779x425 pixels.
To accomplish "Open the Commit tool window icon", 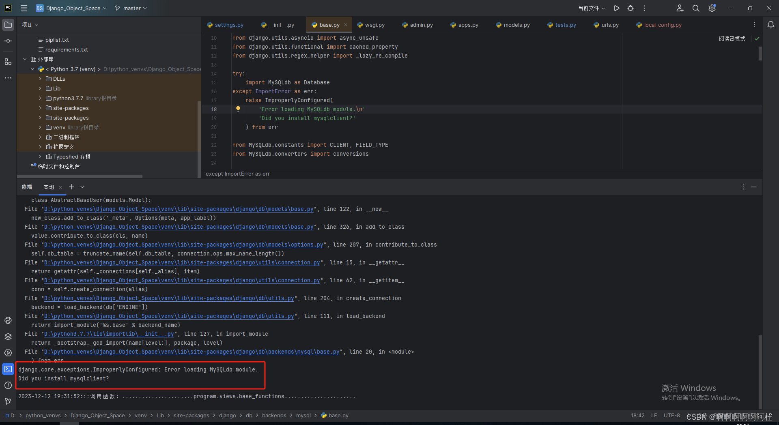I will click(x=8, y=41).
